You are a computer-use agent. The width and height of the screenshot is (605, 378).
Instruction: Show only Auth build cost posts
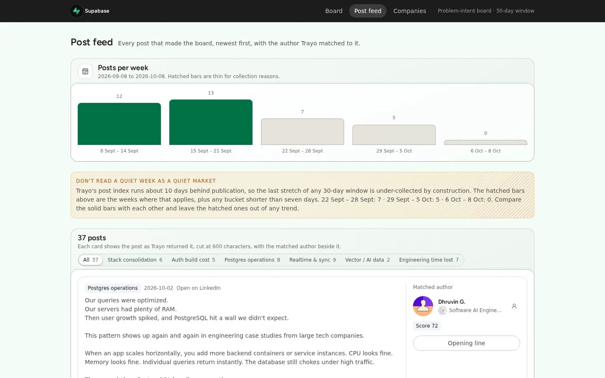click(x=193, y=260)
